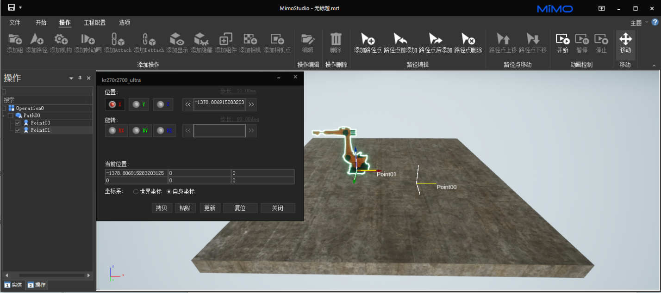Image resolution: width=661 pixels, height=293 pixels.
Task: Open the 操作 panel options dropdown arrow
Action: pyautogui.click(x=71, y=79)
